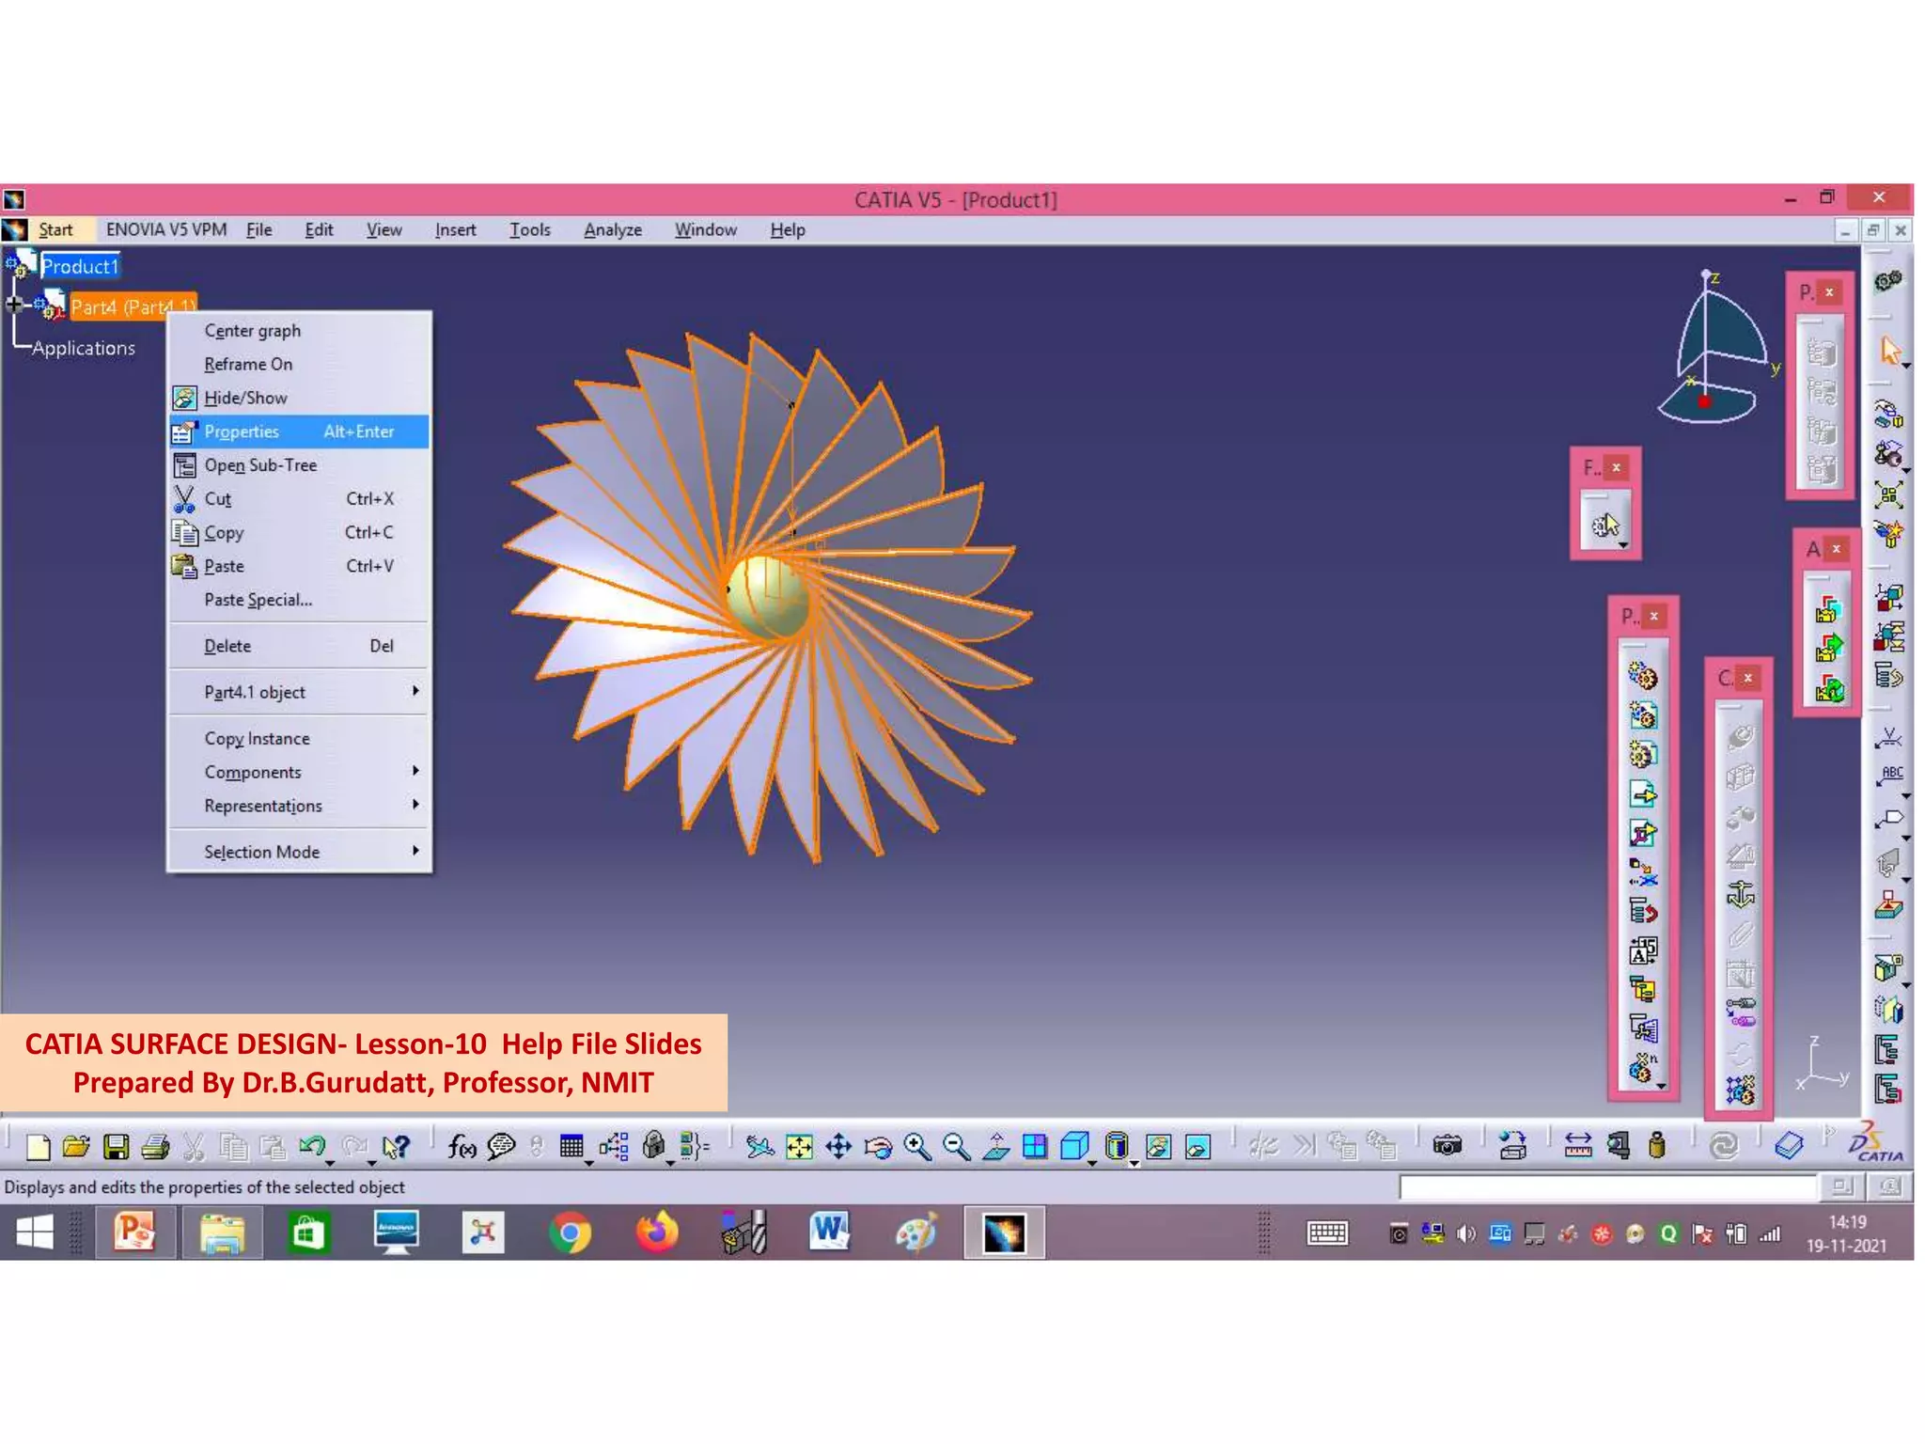Open the Analyze menu
This screenshot has width=1925, height=1444.
(x=612, y=230)
